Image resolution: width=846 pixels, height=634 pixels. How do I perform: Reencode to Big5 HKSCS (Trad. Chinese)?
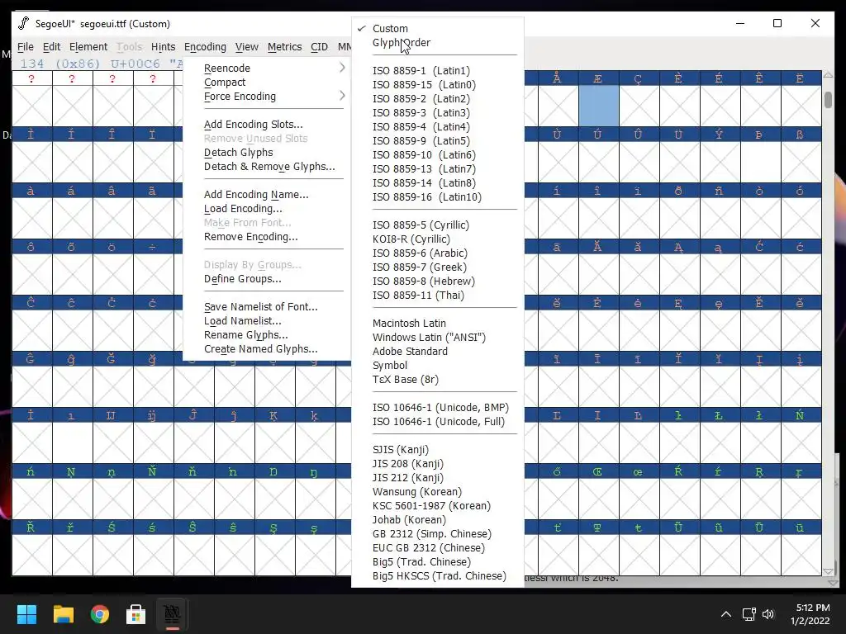click(440, 575)
